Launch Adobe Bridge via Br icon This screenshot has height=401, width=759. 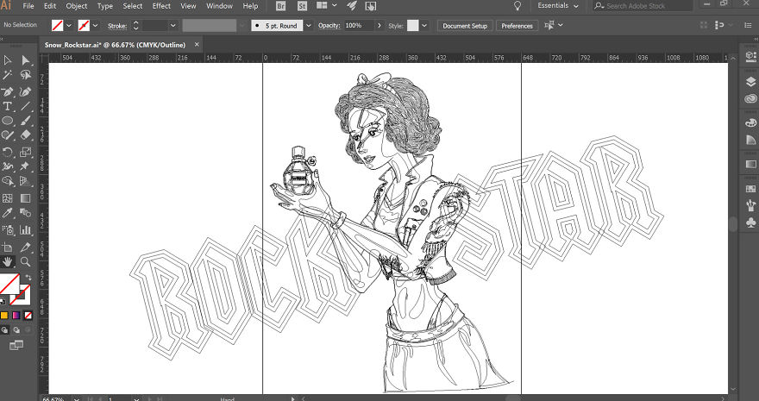280,6
